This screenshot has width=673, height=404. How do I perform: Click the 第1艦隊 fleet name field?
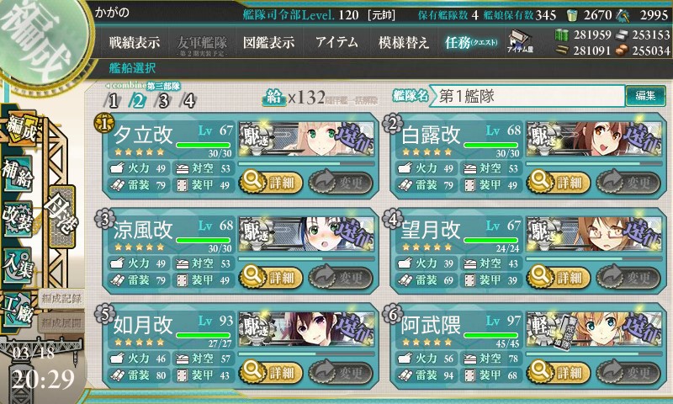[528, 96]
